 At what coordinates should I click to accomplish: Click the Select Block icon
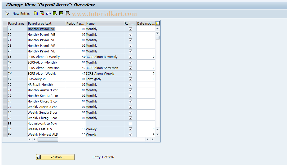click(x=61, y=13)
